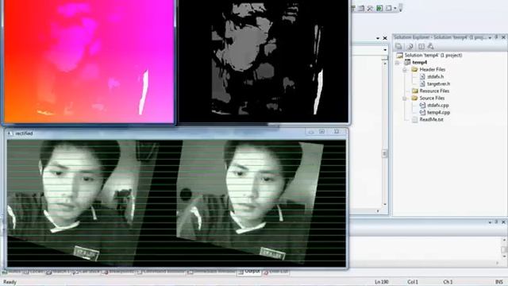
Task: Switch to the Output tab
Action: point(249,272)
